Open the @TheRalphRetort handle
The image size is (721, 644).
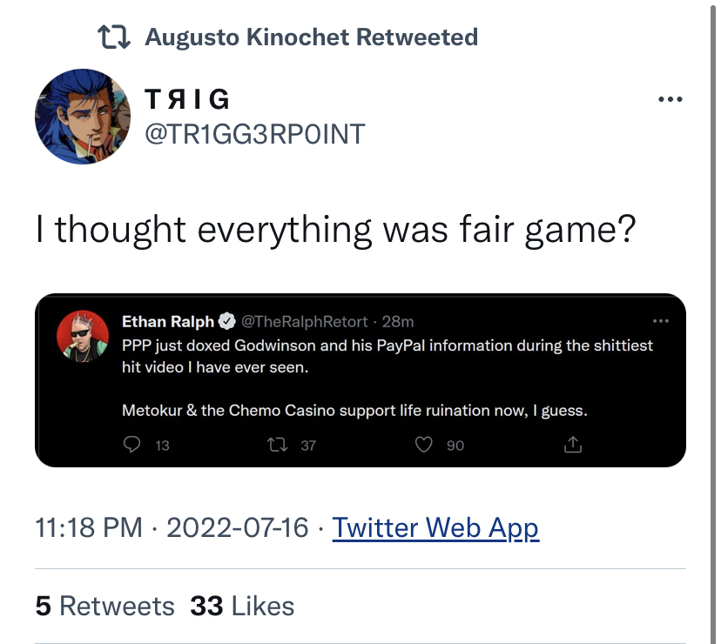pyautogui.click(x=305, y=321)
